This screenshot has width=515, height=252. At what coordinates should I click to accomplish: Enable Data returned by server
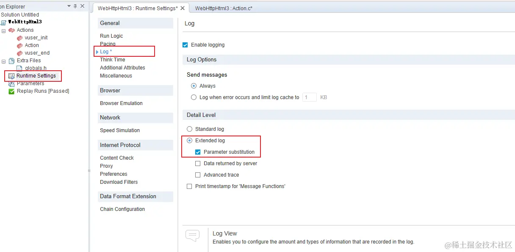coord(198,163)
